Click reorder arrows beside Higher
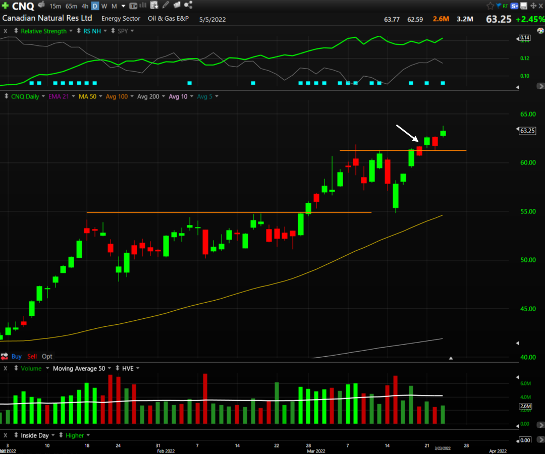This screenshot has width=545, height=454. click(x=61, y=435)
